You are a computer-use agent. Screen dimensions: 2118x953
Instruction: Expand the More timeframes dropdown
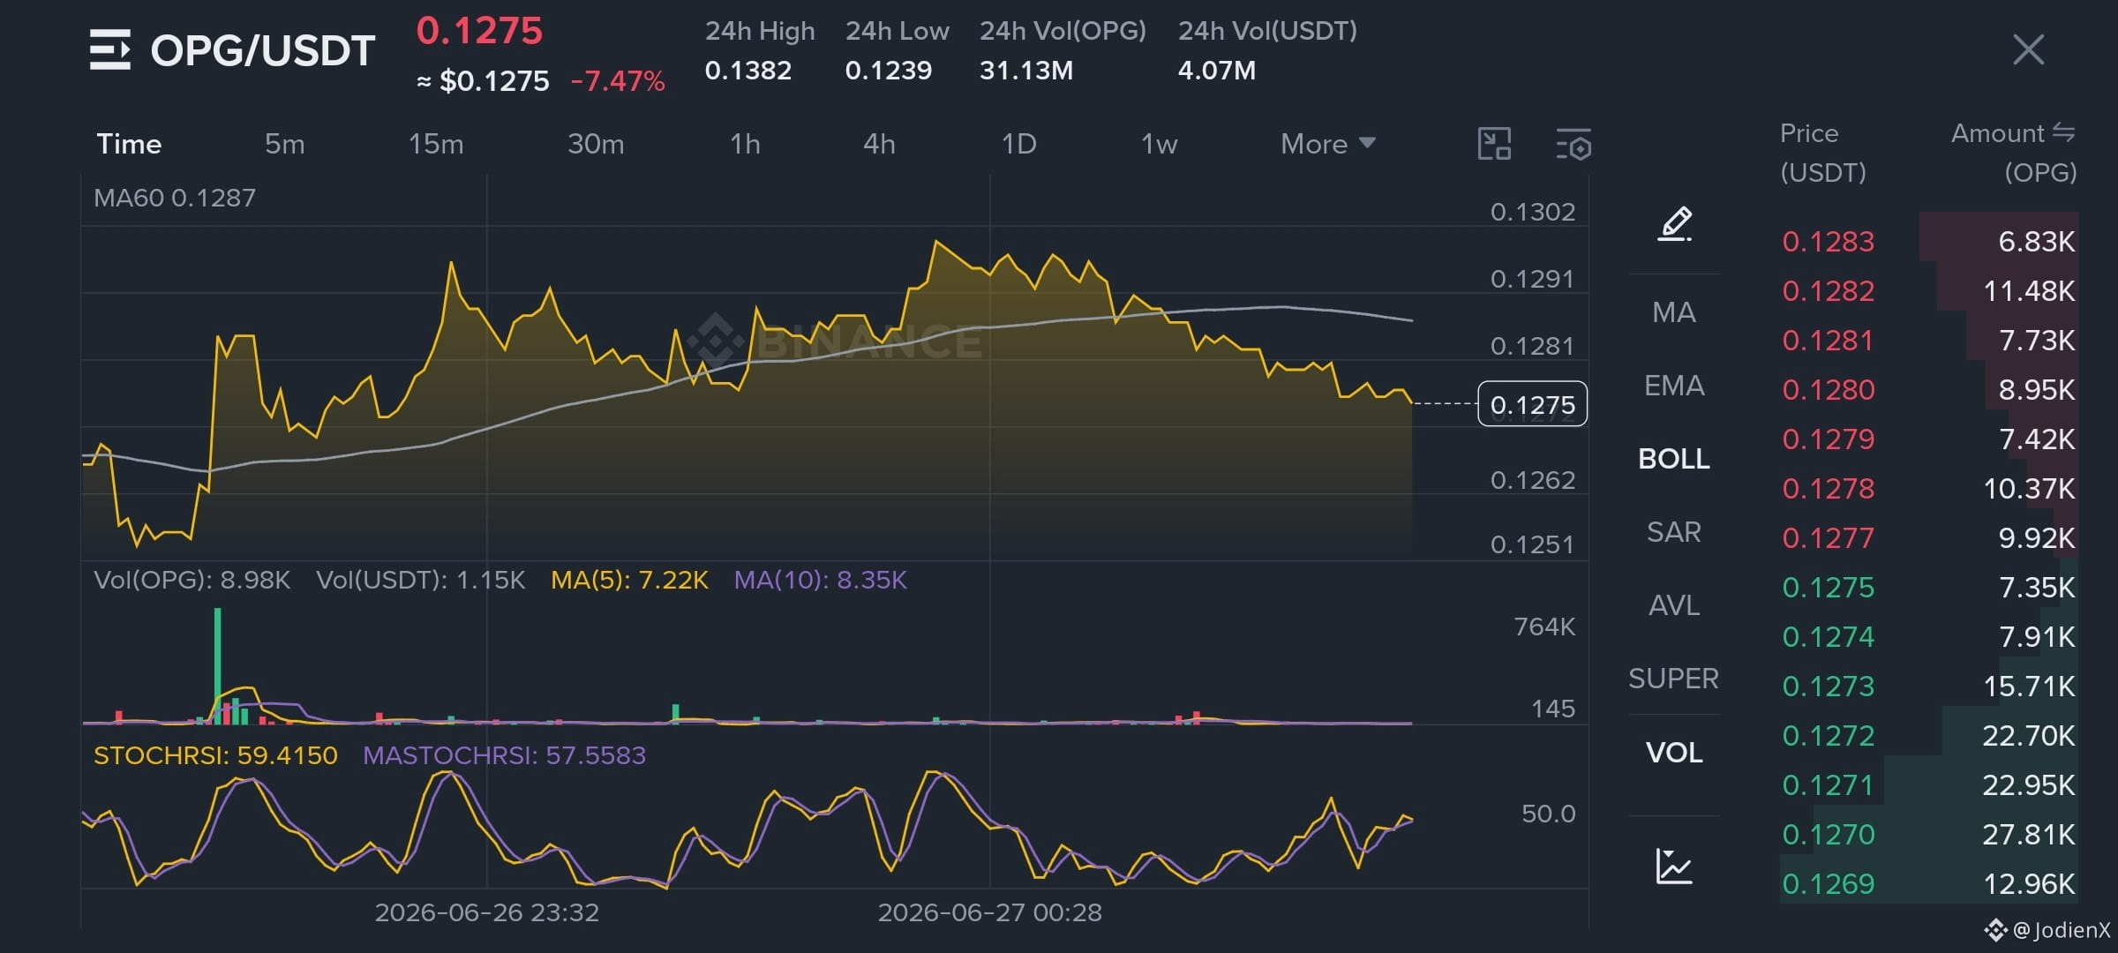(x=1328, y=144)
